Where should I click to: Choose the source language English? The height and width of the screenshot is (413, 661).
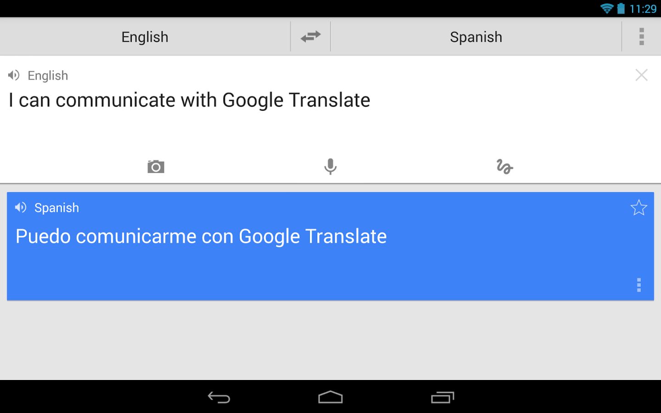(x=145, y=37)
